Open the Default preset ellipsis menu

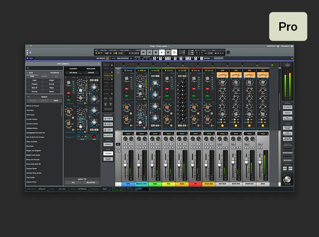pos(29,97)
